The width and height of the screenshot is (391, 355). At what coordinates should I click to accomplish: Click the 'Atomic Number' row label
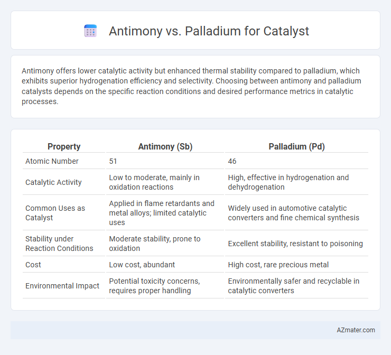[52, 161]
